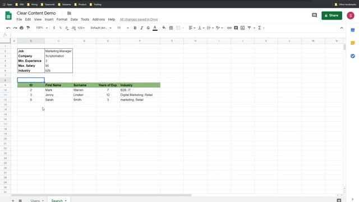Open the Search tab dropdown arrow

click(x=66, y=201)
